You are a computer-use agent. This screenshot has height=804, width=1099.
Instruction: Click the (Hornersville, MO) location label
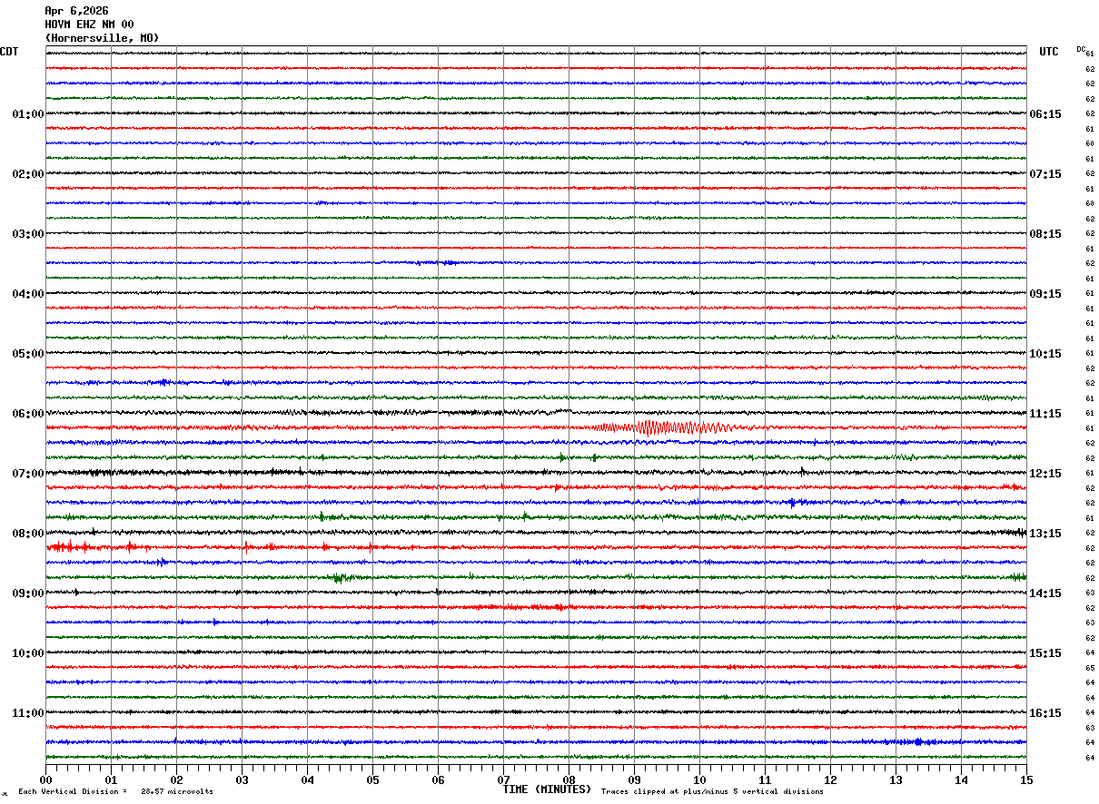(x=102, y=38)
